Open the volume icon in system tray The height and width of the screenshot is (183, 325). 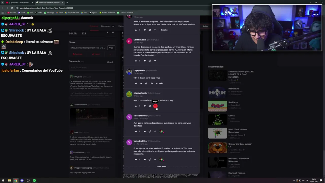303,180
